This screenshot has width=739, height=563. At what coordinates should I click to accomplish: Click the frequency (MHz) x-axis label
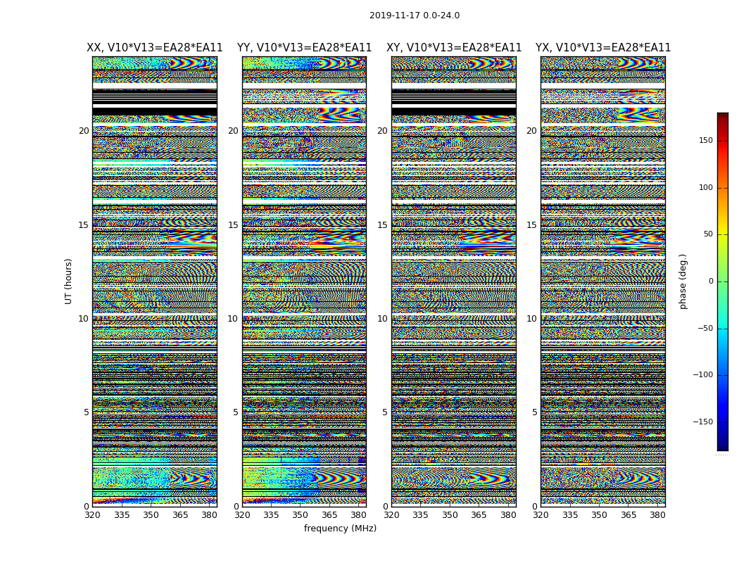click(x=340, y=529)
